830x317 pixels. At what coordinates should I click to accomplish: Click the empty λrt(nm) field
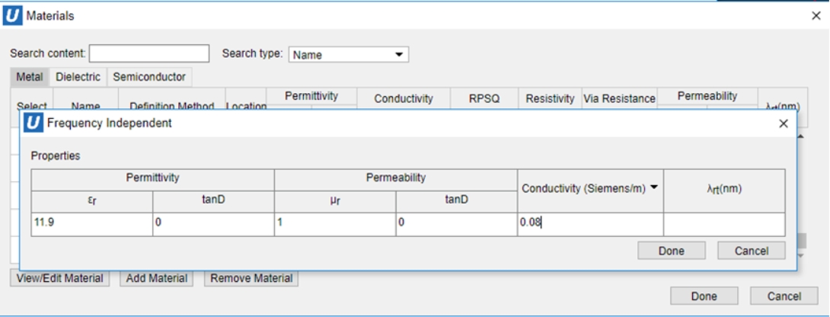723,224
